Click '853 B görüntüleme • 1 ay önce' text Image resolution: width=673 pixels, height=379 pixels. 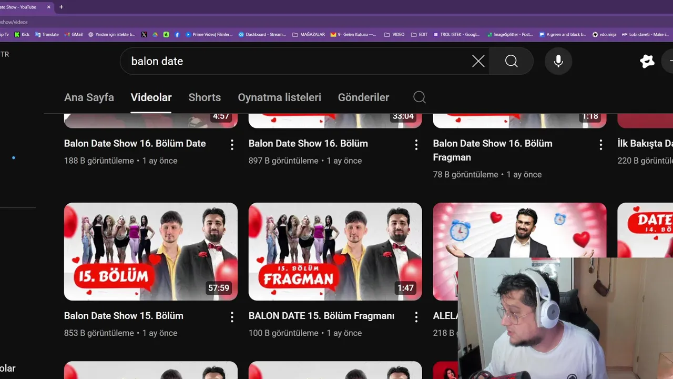120,333
